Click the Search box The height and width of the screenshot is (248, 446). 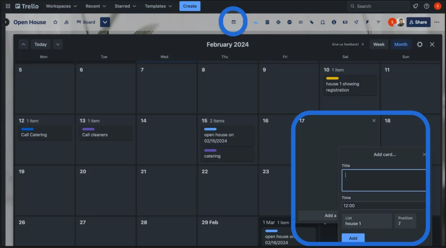(378, 6)
